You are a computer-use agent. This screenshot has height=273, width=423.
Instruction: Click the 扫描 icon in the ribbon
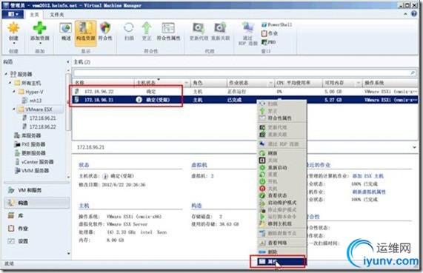coord(129,28)
